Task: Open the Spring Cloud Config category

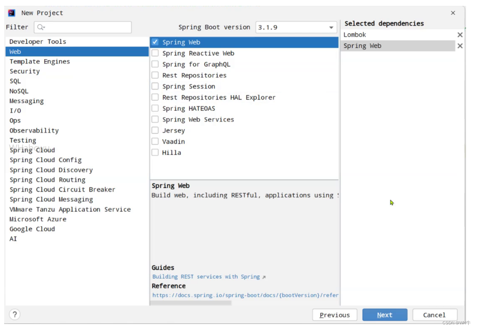Action: pyautogui.click(x=77, y=160)
